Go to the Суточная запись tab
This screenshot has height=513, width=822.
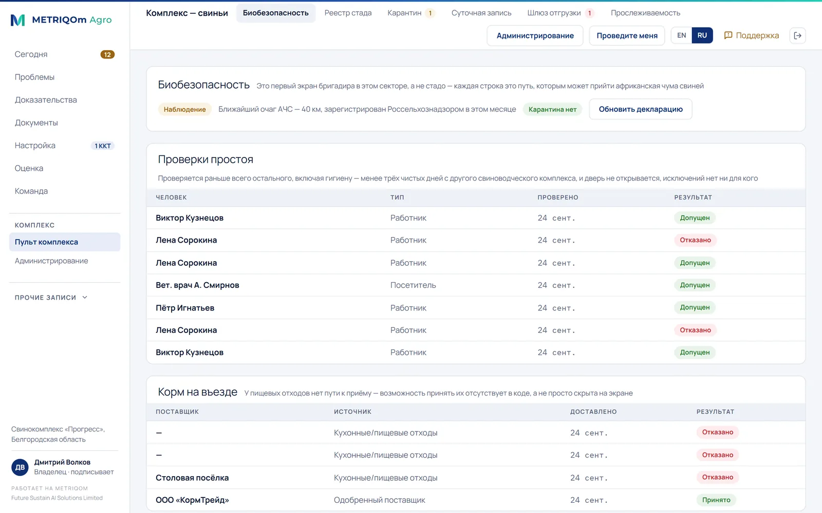pyautogui.click(x=481, y=13)
